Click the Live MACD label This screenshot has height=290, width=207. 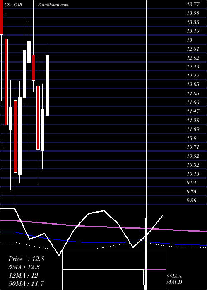pos(174,279)
